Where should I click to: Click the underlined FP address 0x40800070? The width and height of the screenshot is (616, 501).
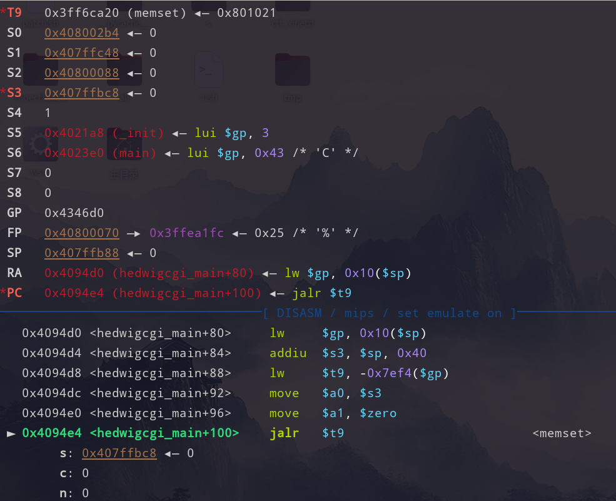point(81,233)
